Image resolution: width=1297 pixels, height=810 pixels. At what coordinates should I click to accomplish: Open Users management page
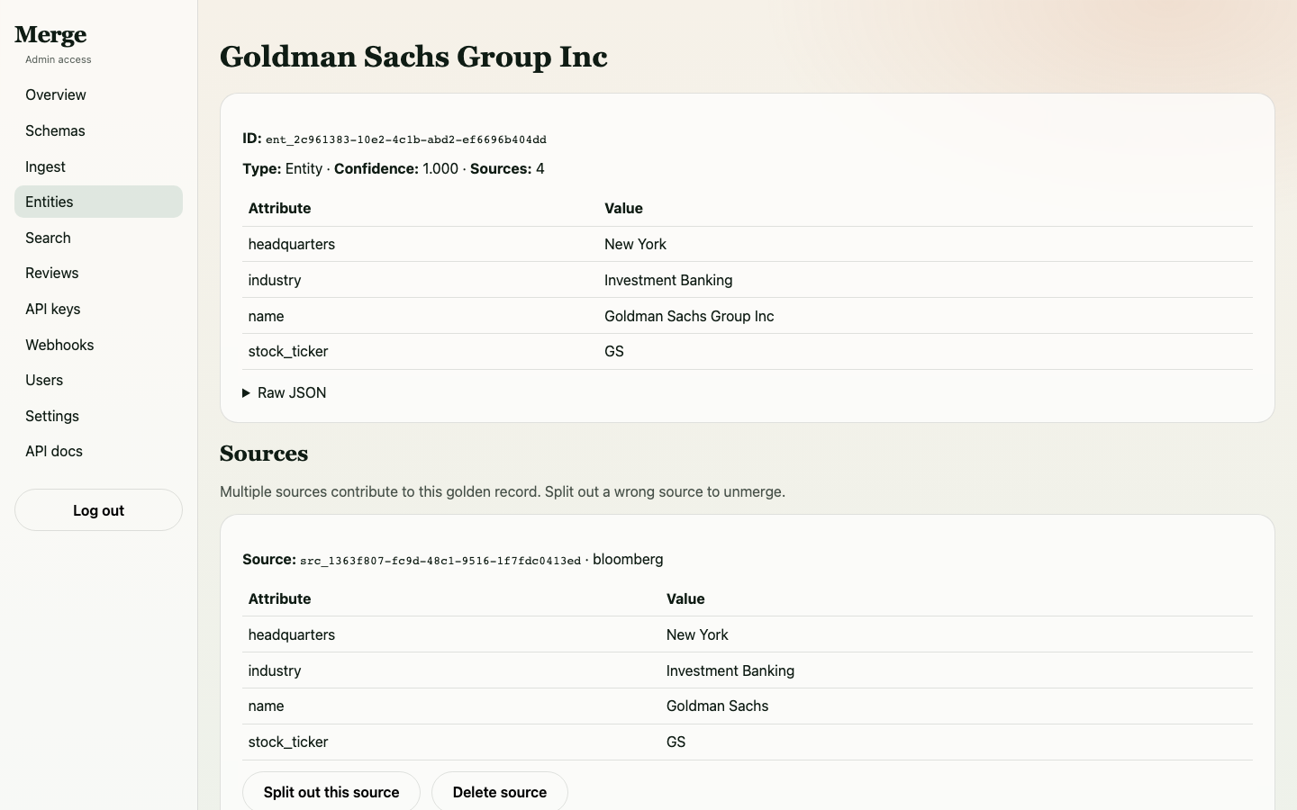tap(98, 380)
